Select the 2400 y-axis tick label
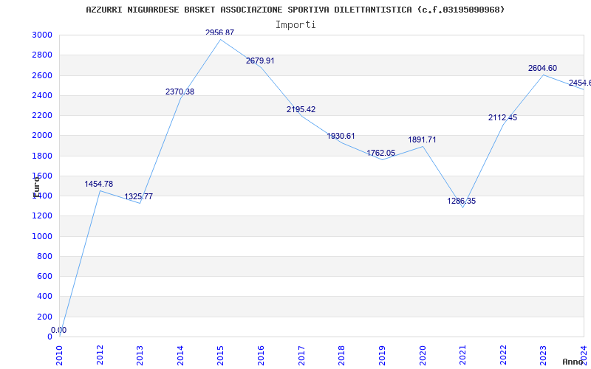This screenshot has width=591, height=369. (42, 95)
